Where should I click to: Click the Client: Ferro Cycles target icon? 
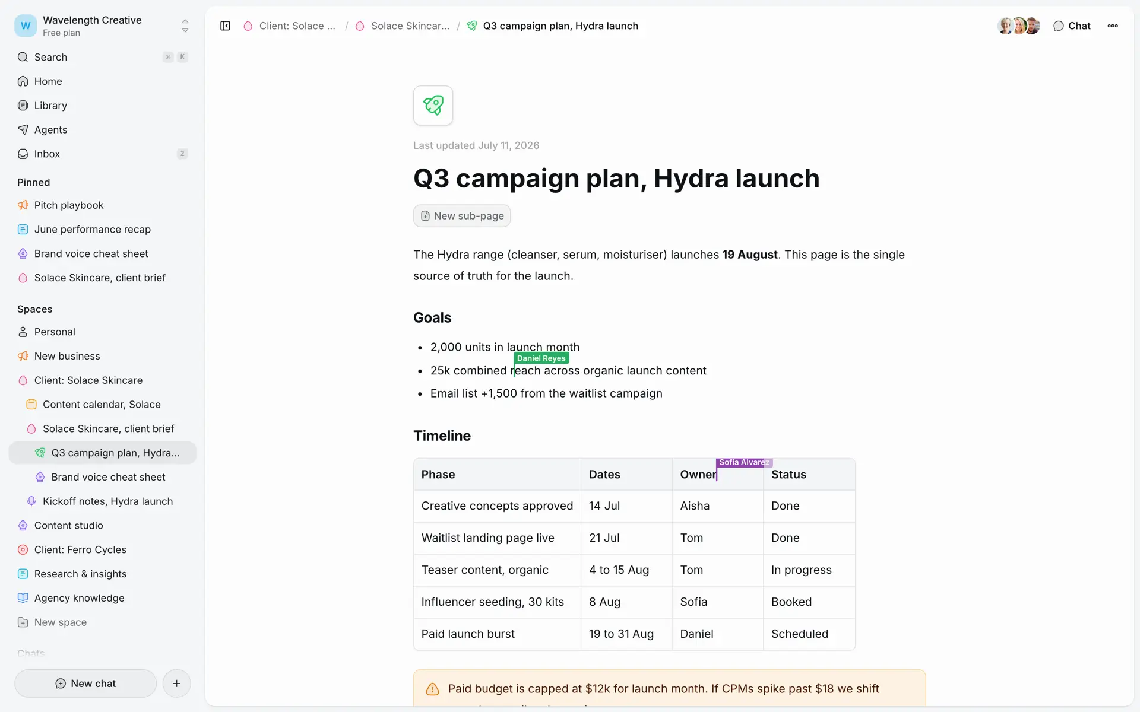click(x=23, y=550)
